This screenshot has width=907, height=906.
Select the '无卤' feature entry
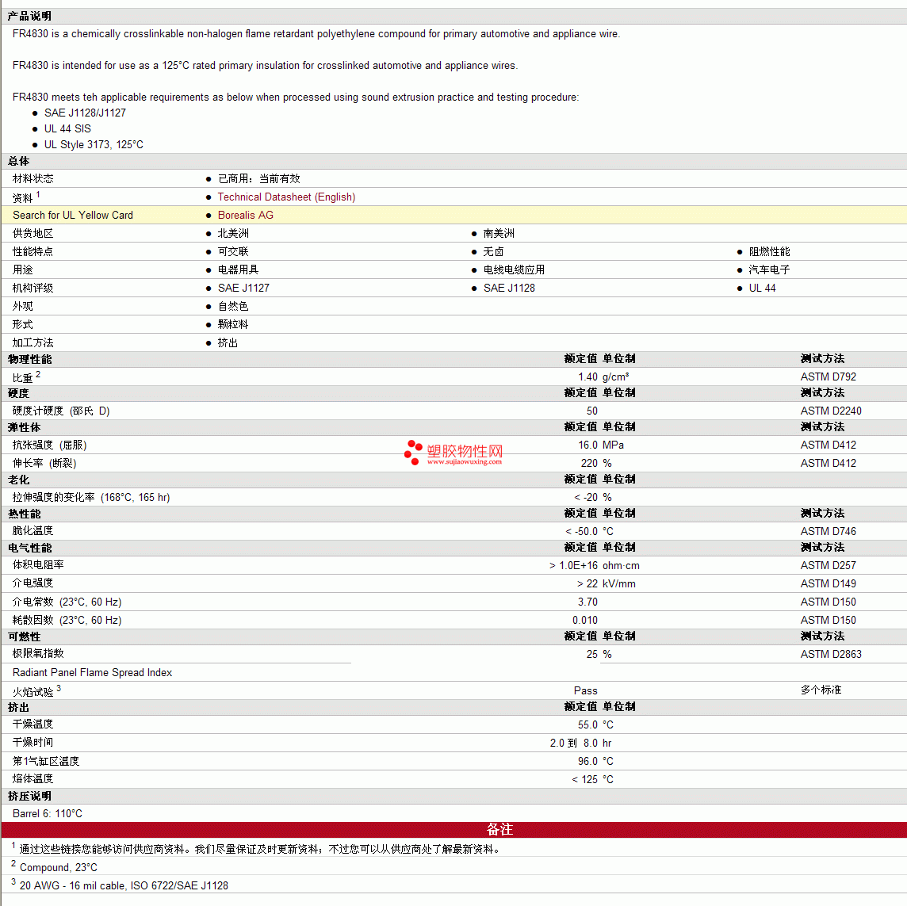[x=493, y=251]
